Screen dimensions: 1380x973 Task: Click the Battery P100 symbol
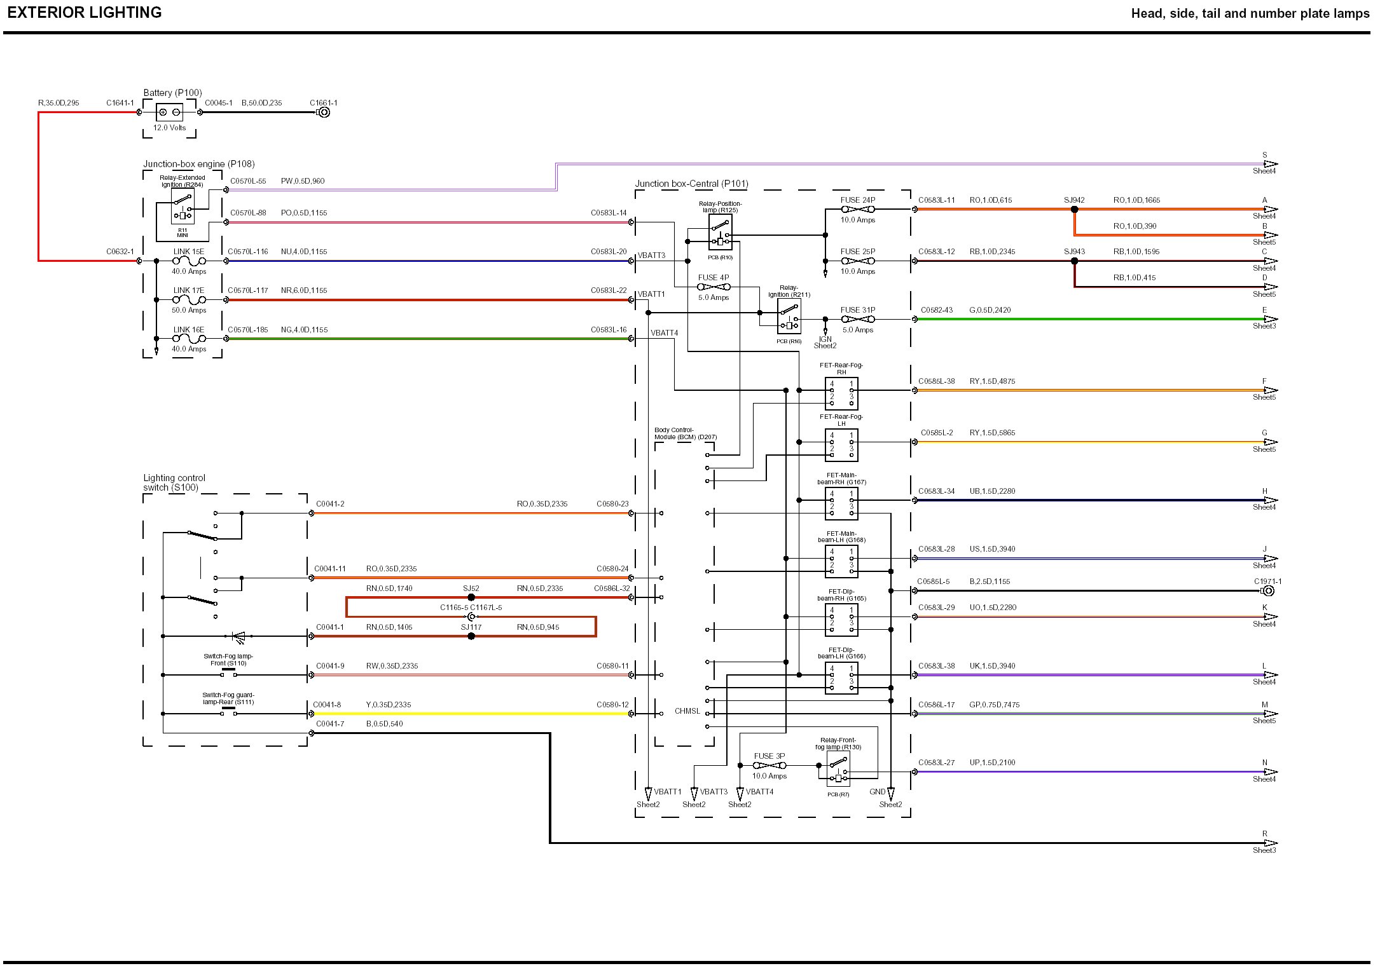[169, 112]
